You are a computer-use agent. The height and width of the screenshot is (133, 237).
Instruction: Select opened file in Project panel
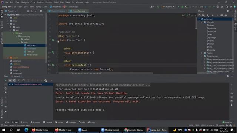click(x=28, y=11)
